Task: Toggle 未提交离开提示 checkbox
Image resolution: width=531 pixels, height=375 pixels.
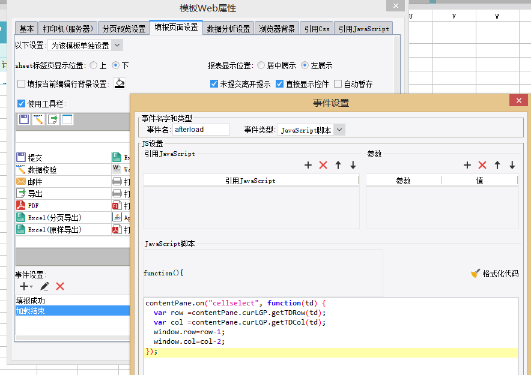Action: click(214, 83)
